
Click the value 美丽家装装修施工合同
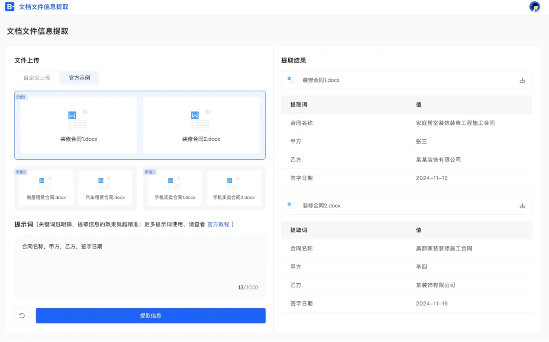444,248
